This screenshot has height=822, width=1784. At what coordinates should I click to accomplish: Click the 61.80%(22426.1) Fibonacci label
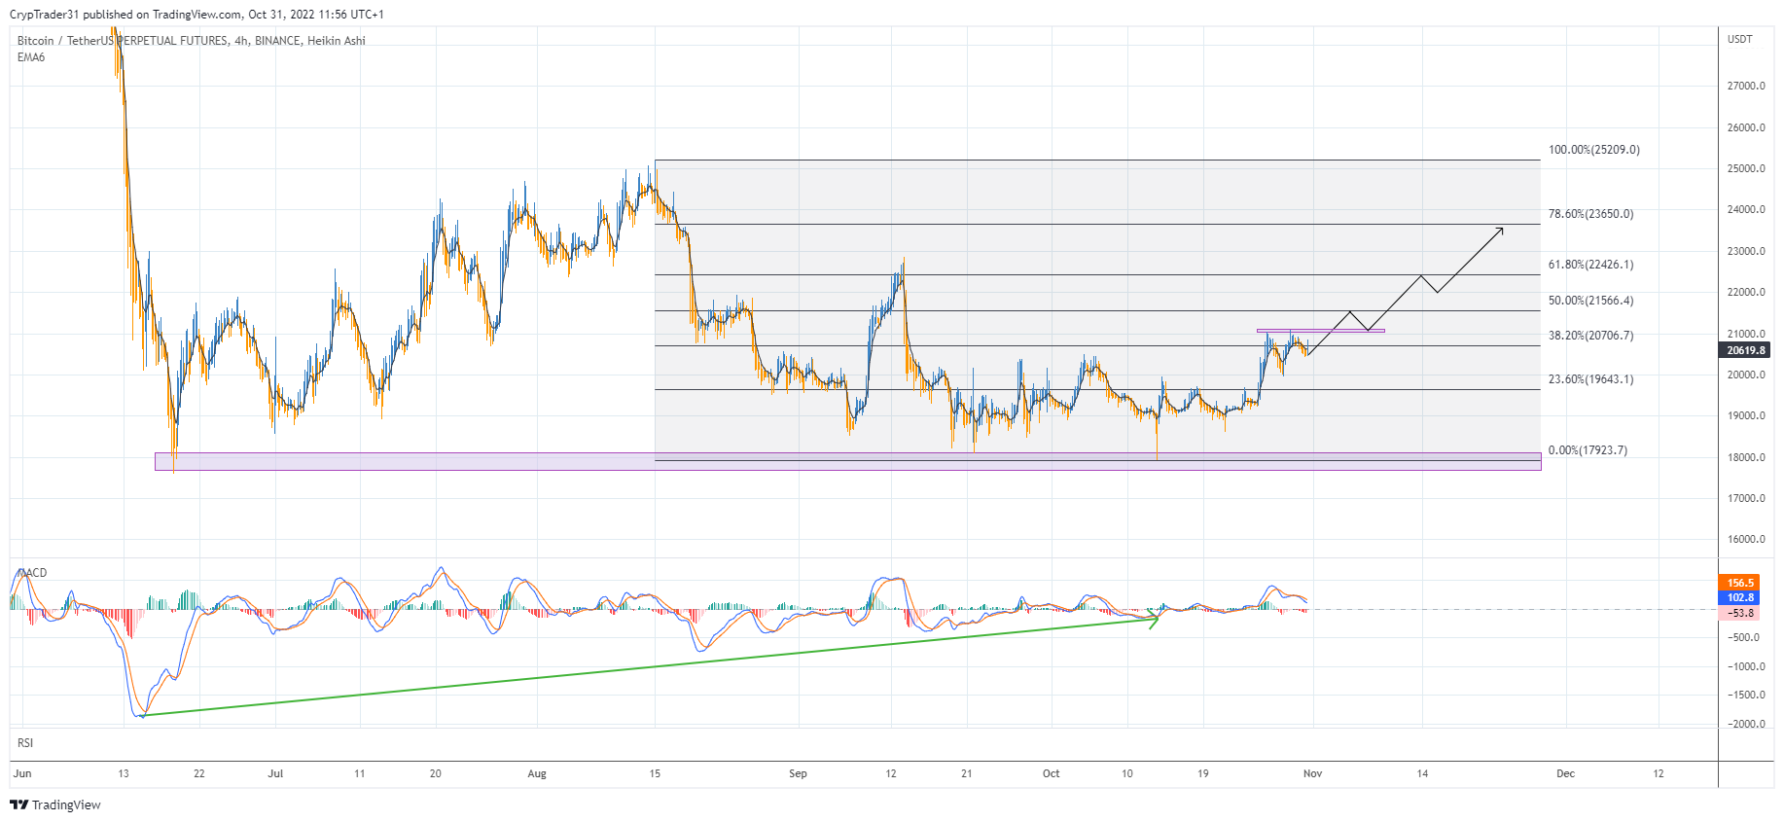click(1590, 265)
